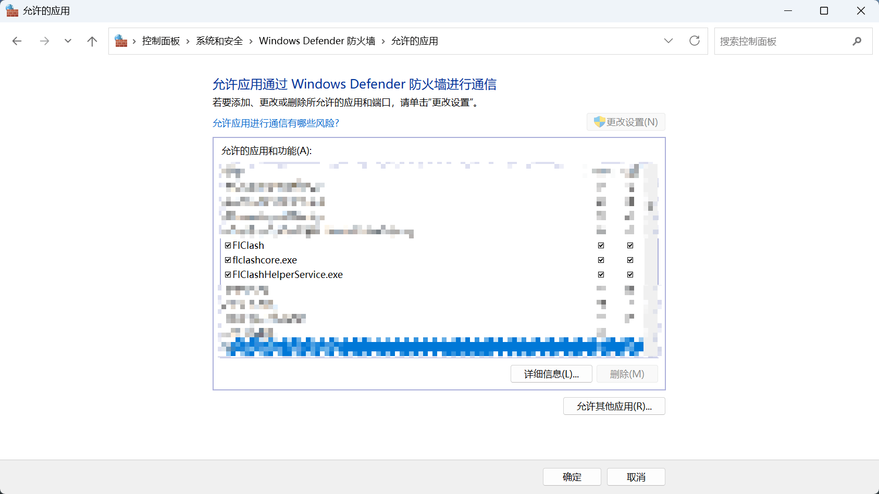Click the Forward navigation arrow
This screenshot has width=879, height=494.
(44, 41)
